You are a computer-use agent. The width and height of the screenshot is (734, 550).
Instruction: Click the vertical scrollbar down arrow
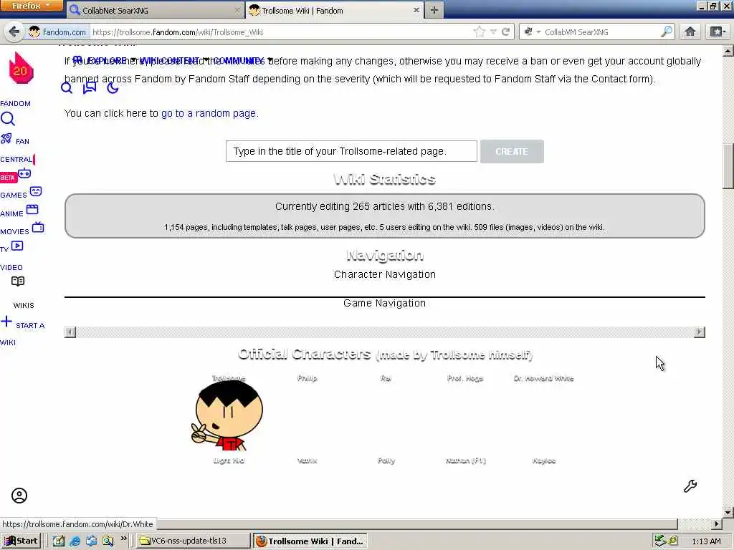click(728, 512)
